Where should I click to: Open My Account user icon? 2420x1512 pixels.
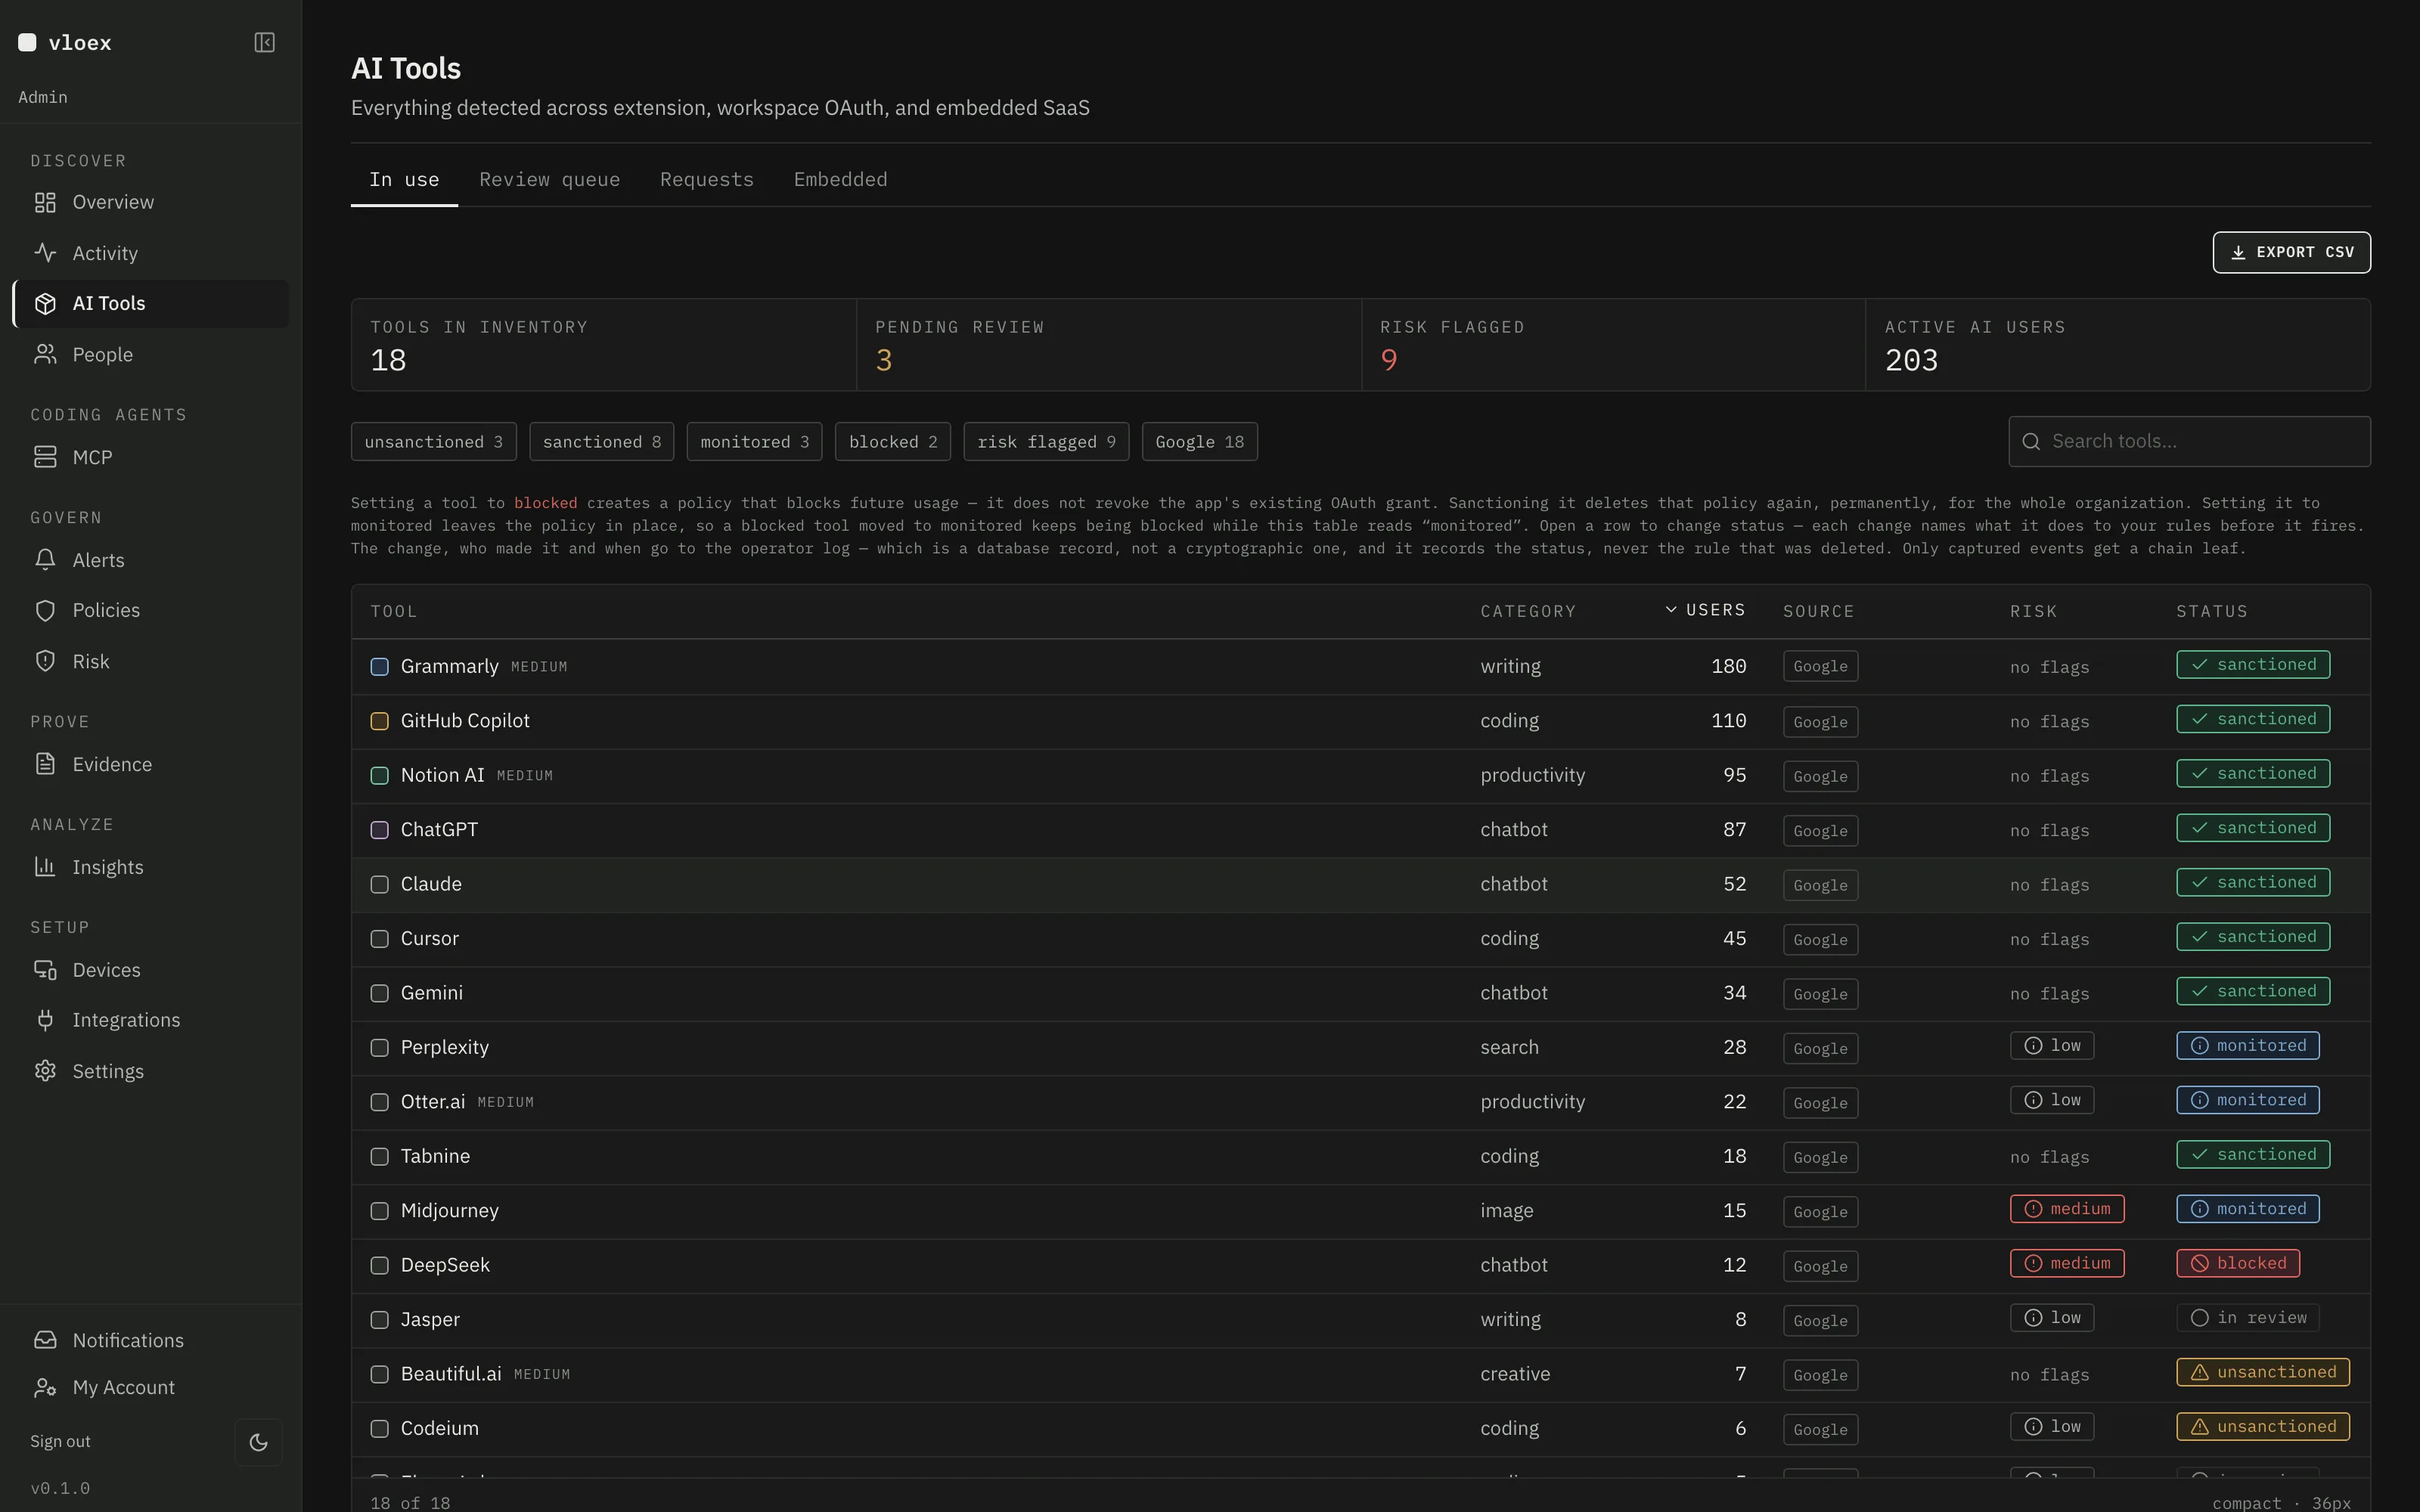(45, 1388)
